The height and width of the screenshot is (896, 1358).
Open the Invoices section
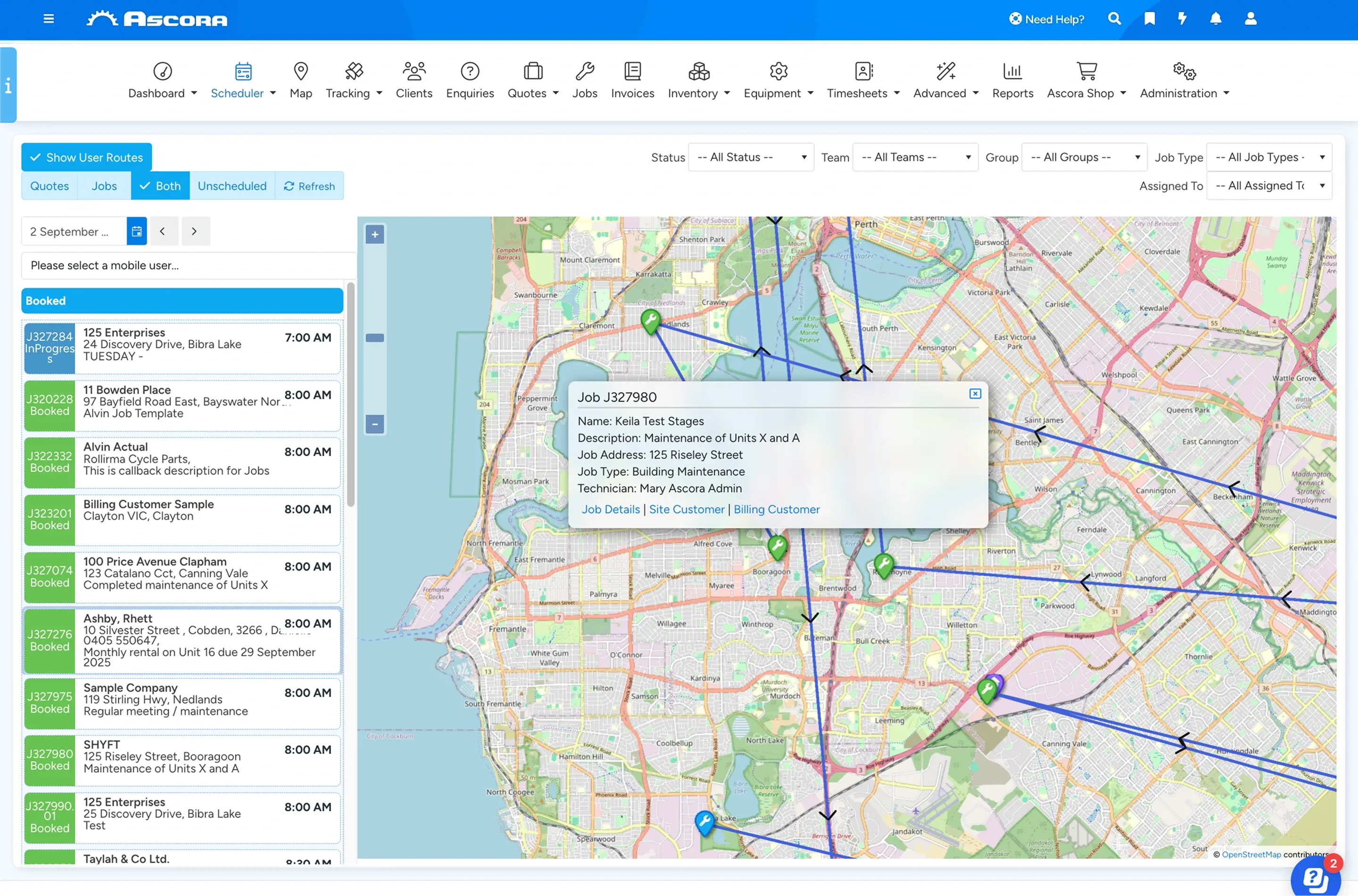coord(632,80)
